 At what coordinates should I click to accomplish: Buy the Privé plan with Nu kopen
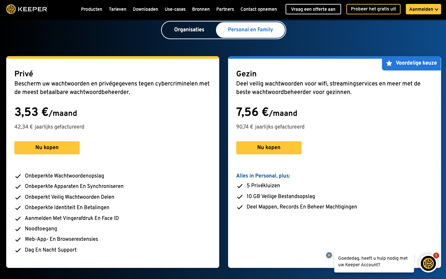coord(47,147)
